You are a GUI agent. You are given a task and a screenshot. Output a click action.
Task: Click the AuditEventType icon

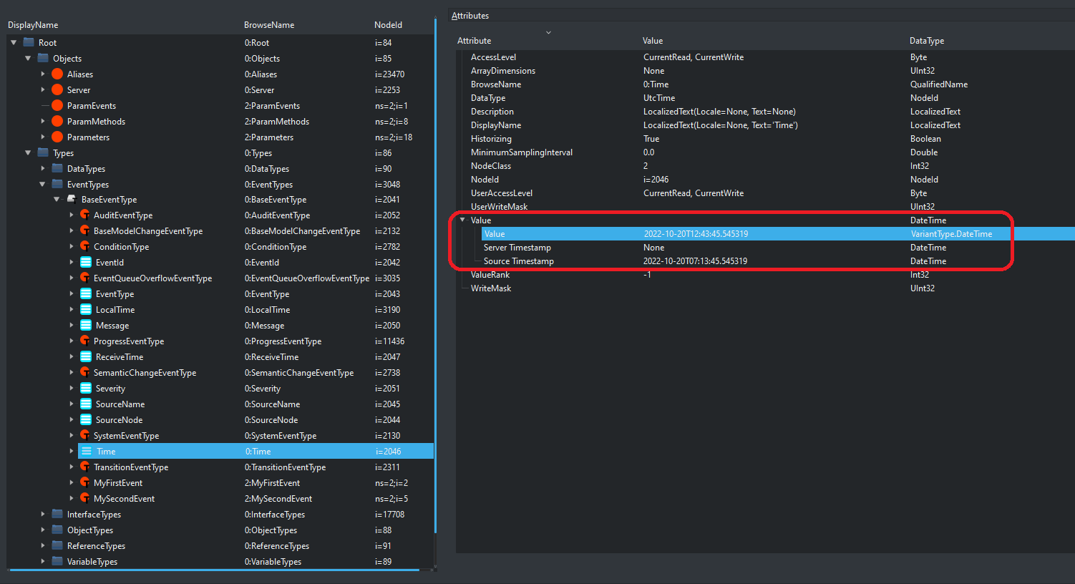click(84, 215)
